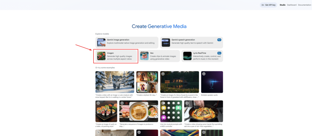The image size is (312, 136).
Task: Click the audio badge on Multiple speaker audio thumbnail
Action: point(204,74)
